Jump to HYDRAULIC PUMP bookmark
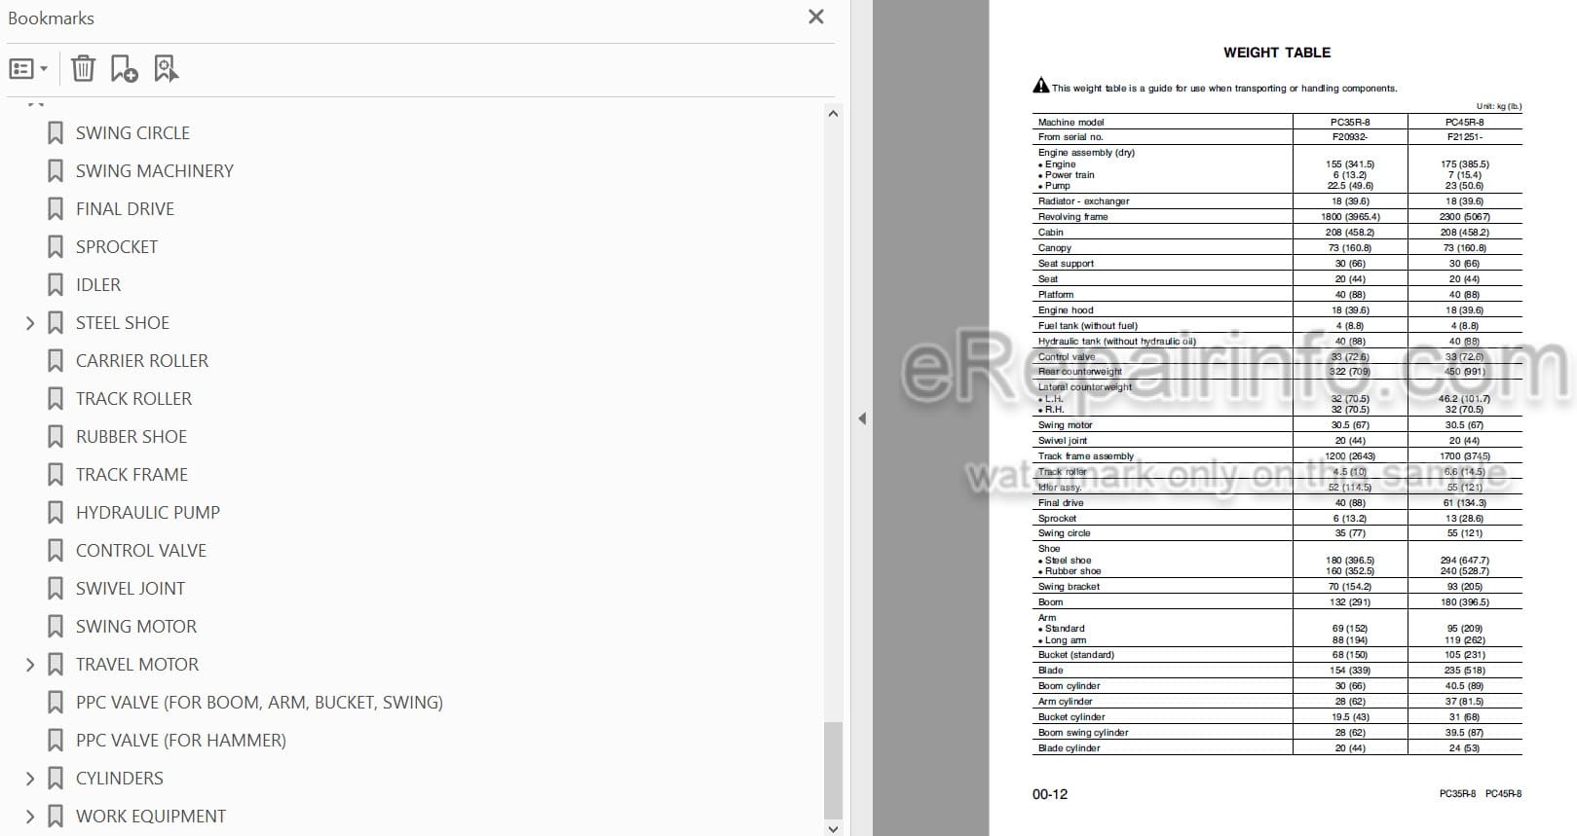1577x836 pixels. tap(148, 513)
